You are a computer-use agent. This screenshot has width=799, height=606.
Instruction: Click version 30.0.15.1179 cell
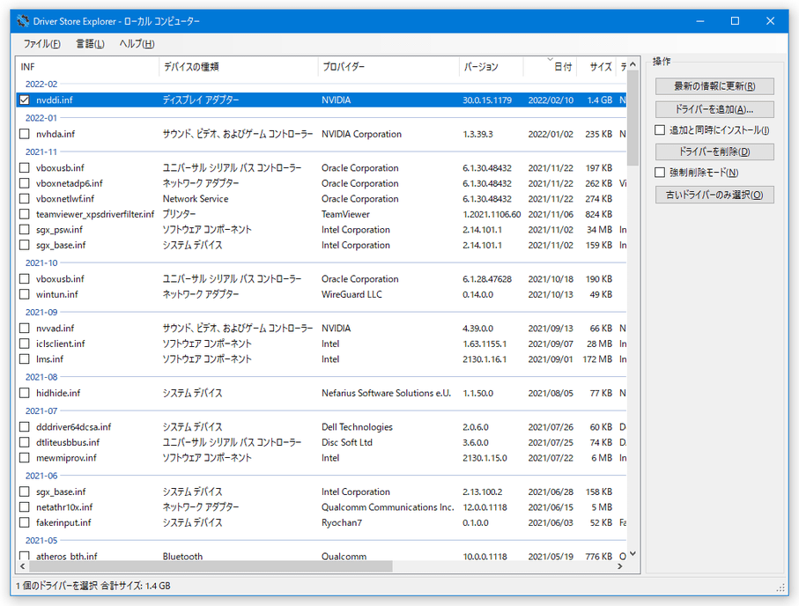click(487, 100)
